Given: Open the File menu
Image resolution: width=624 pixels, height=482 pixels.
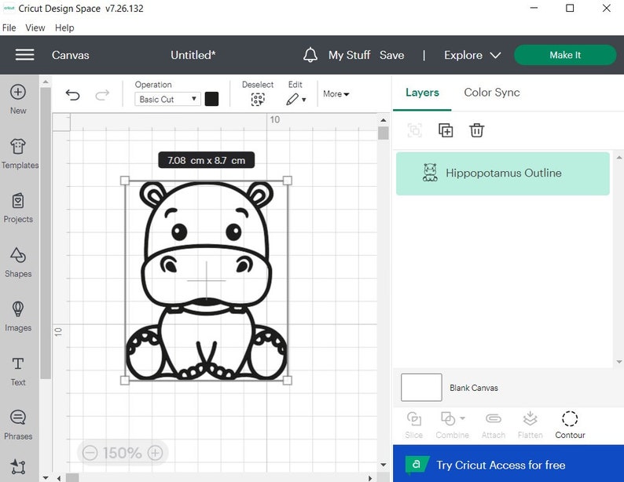Looking at the screenshot, I should point(9,27).
